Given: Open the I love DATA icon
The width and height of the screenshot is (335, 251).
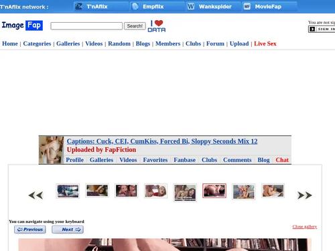Looking at the screenshot, I should tap(157, 26).
